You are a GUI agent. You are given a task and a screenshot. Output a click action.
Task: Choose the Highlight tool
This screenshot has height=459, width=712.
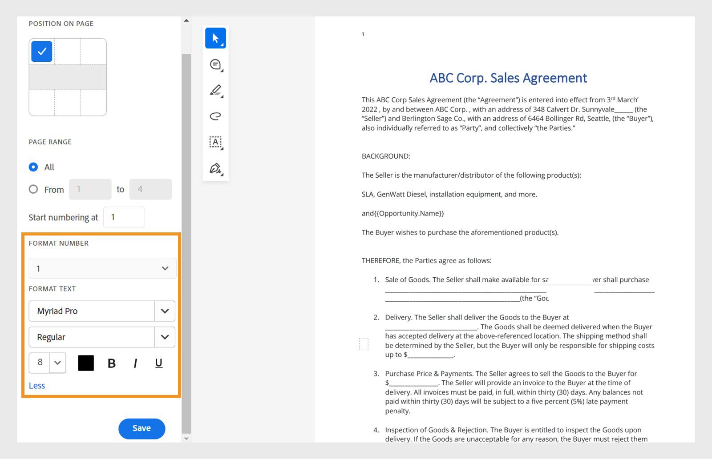215,90
